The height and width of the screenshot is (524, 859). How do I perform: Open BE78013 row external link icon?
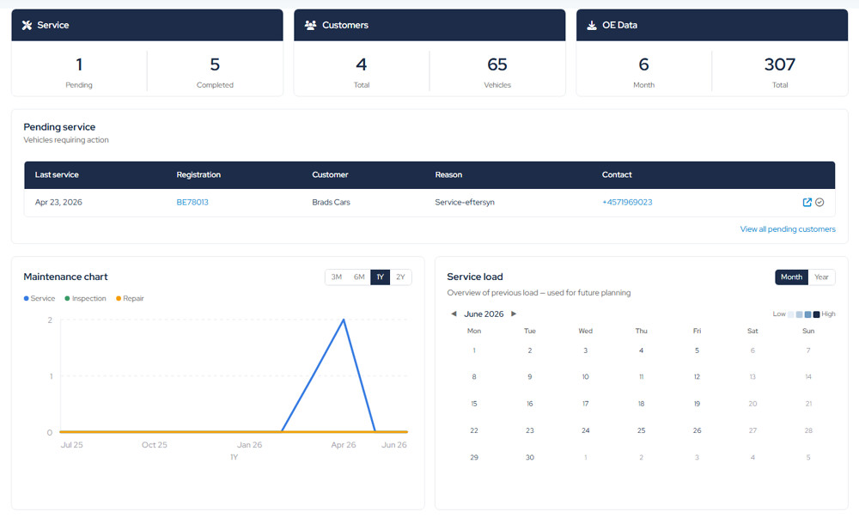(807, 202)
